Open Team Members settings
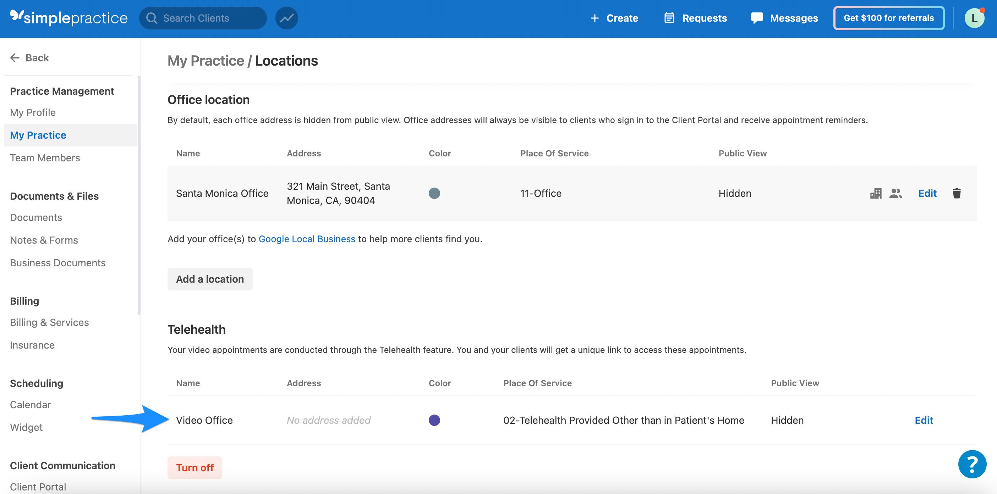Image resolution: width=997 pixels, height=494 pixels. tap(45, 158)
